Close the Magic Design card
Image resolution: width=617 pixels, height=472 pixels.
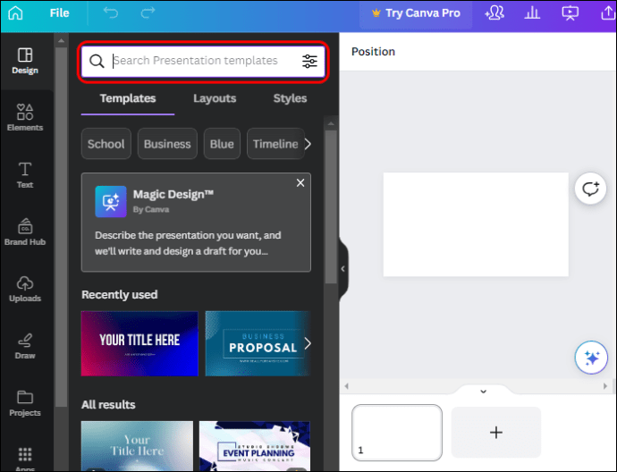tap(300, 183)
